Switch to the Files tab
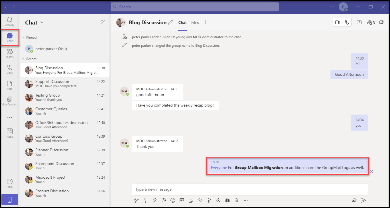The image size is (390, 208). coord(195,23)
